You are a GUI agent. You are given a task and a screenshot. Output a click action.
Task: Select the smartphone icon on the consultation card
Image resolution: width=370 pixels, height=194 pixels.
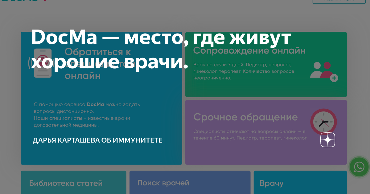(43, 64)
